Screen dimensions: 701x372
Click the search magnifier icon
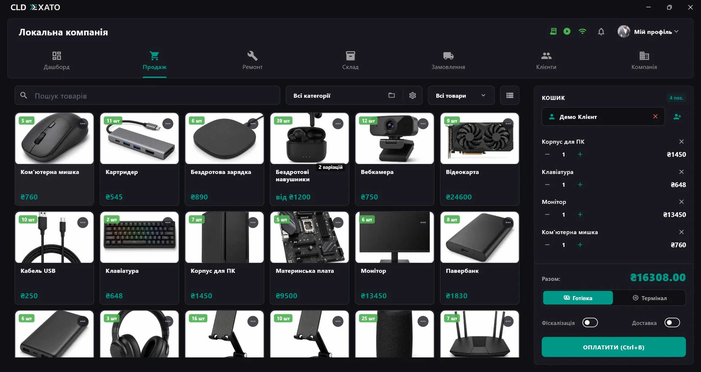[x=24, y=95]
